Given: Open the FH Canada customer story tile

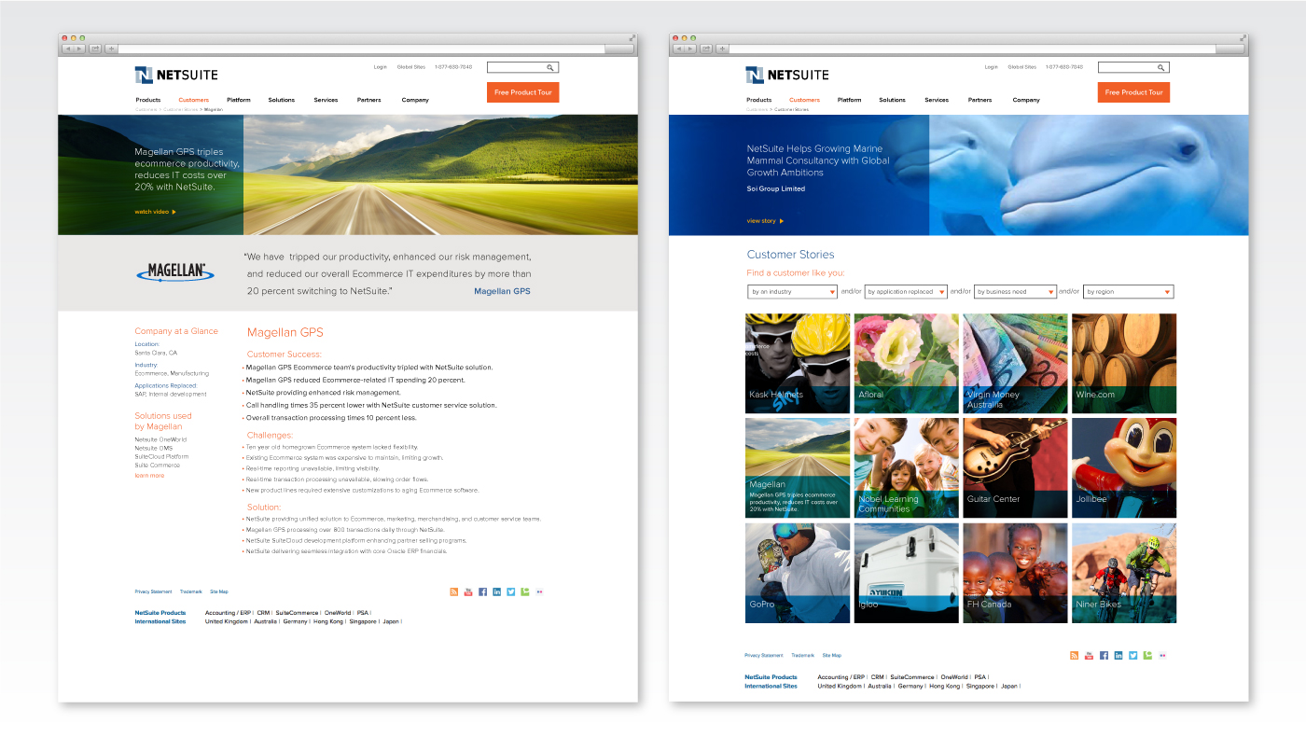Looking at the screenshot, I should [x=1015, y=573].
